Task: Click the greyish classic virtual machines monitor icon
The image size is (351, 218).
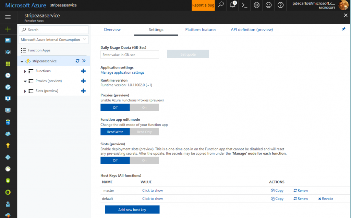Action: (8, 110)
